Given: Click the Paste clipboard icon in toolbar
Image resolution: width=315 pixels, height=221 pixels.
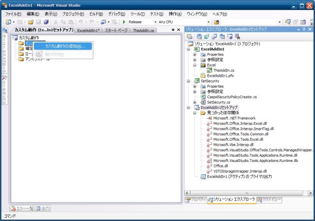Looking at the screenshot, I should [71, 22].
